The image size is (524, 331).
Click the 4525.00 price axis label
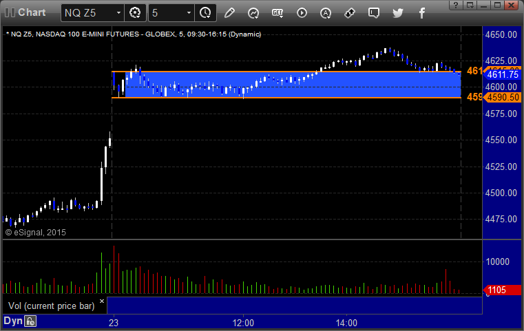point(501,167)
